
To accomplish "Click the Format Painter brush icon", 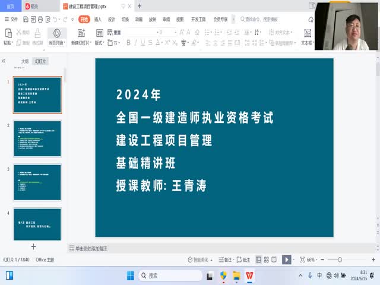I will [x=37, y=33].
